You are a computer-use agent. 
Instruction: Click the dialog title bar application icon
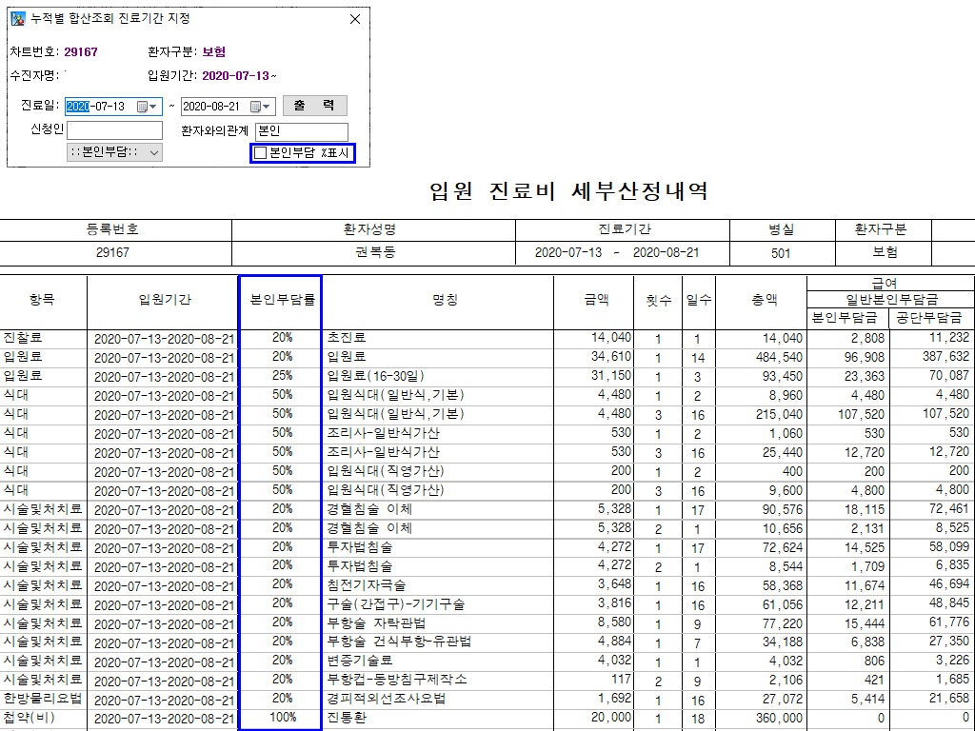tap(17, 19)
